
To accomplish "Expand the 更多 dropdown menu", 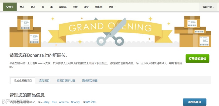I will [x=112, y=7].
